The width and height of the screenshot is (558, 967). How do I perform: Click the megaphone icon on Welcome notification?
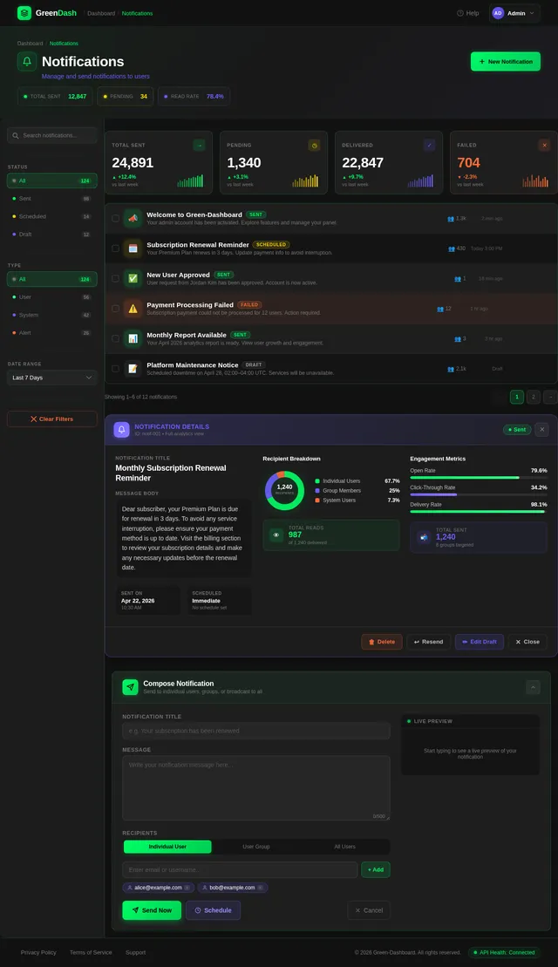(133, 218)
